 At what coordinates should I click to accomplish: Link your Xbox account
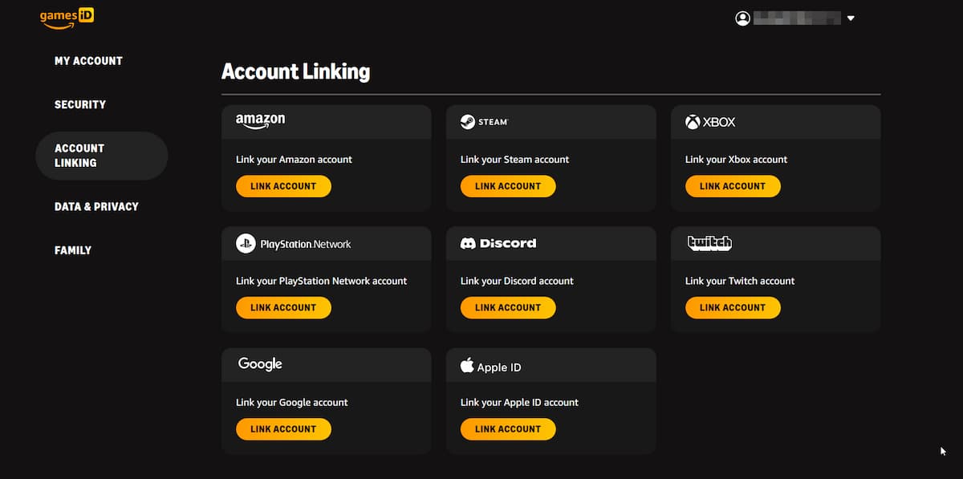click(733, 186)
